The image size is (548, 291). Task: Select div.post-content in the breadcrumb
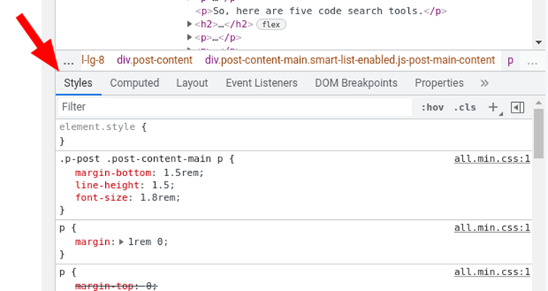154,60
